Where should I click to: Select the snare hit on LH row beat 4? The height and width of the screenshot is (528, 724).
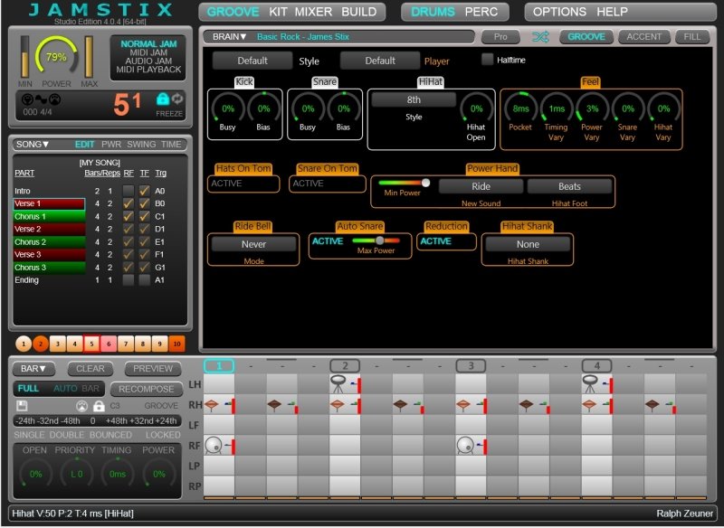click(x=597, y=384)
